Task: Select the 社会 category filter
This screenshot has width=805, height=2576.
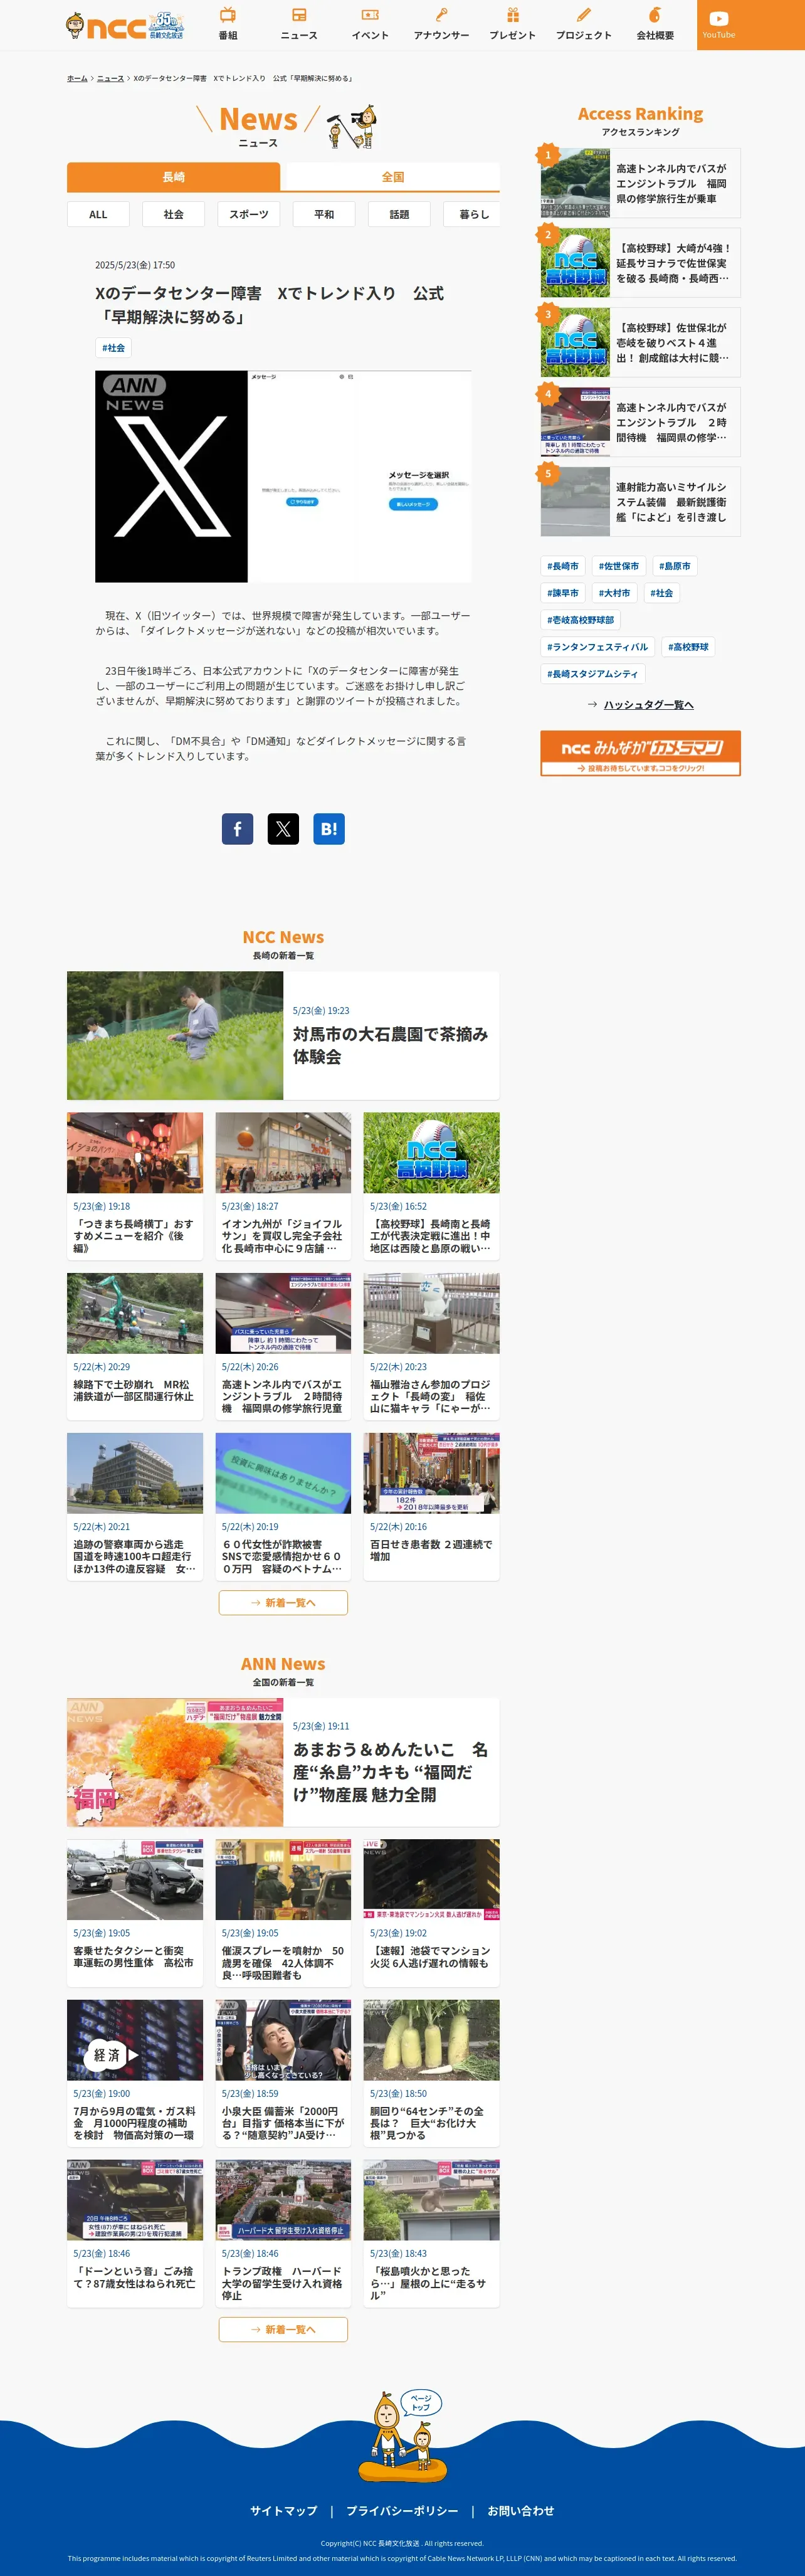Action: tap(174, 214)
